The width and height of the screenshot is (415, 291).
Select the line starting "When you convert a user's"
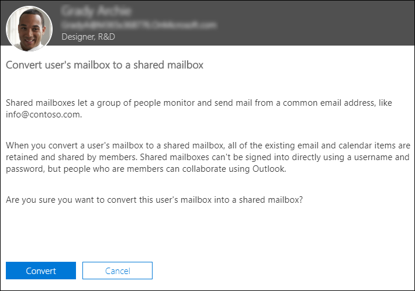point(208,145)
